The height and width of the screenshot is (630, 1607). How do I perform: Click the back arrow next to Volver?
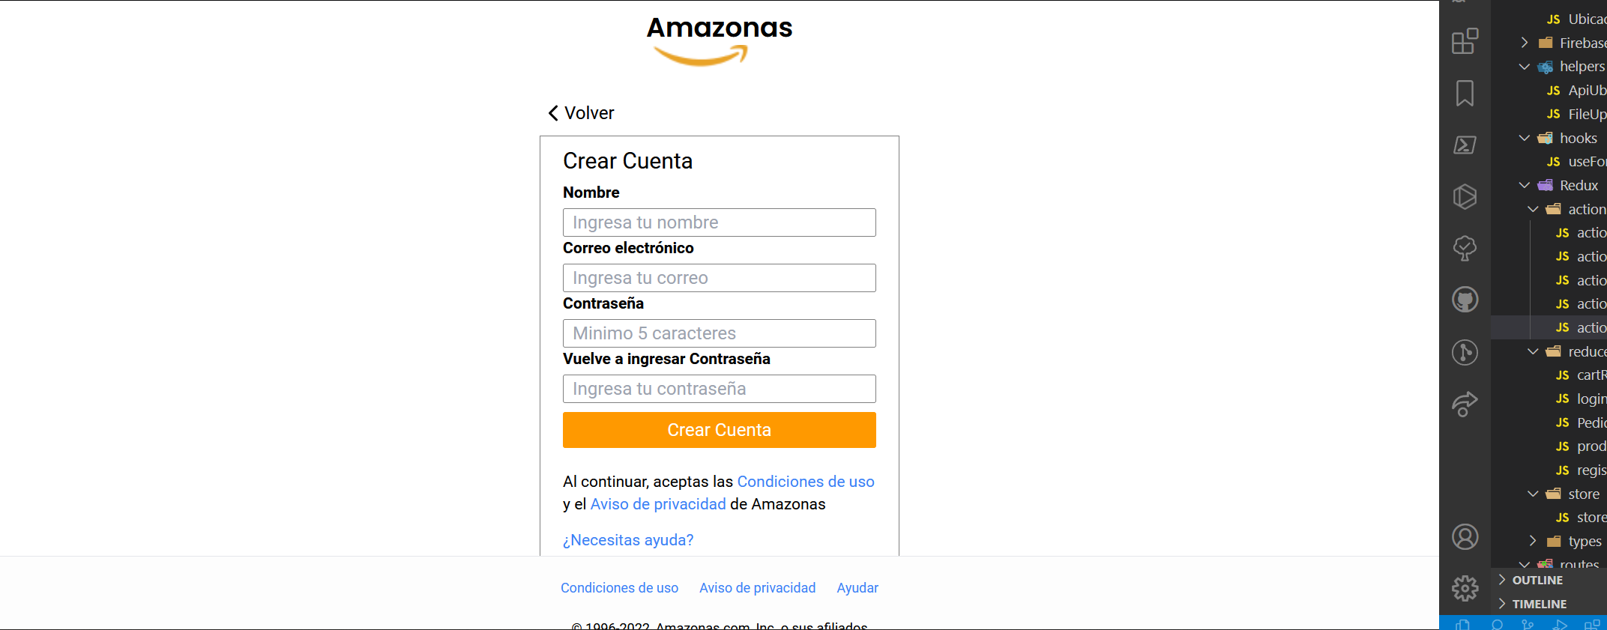(553, 112)
